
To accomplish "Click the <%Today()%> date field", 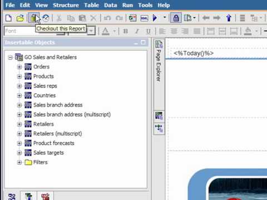I will pos(194,53).
